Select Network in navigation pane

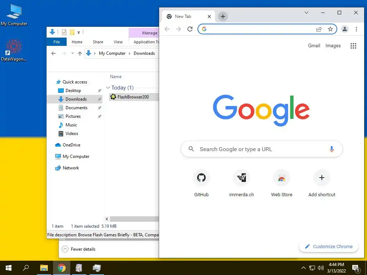(x=71, y=168)
